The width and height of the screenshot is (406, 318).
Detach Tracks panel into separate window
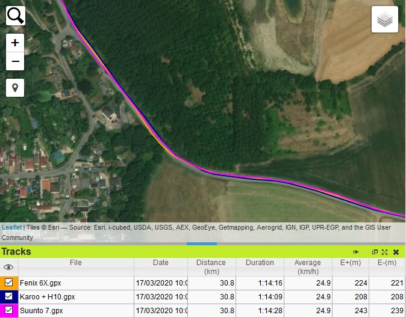tap(375, 252)
